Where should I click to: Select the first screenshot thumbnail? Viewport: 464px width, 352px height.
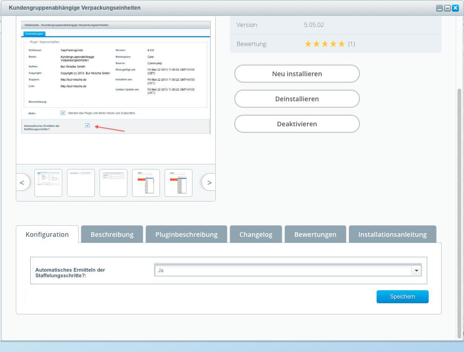tap(48, 183)
